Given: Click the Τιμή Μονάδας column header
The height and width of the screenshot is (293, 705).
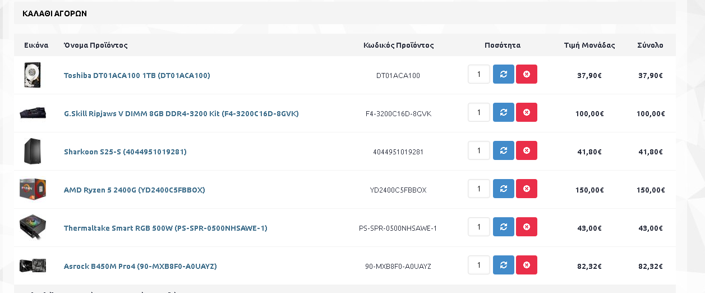Looking at the screenshot, I should (x=589, y=45).
